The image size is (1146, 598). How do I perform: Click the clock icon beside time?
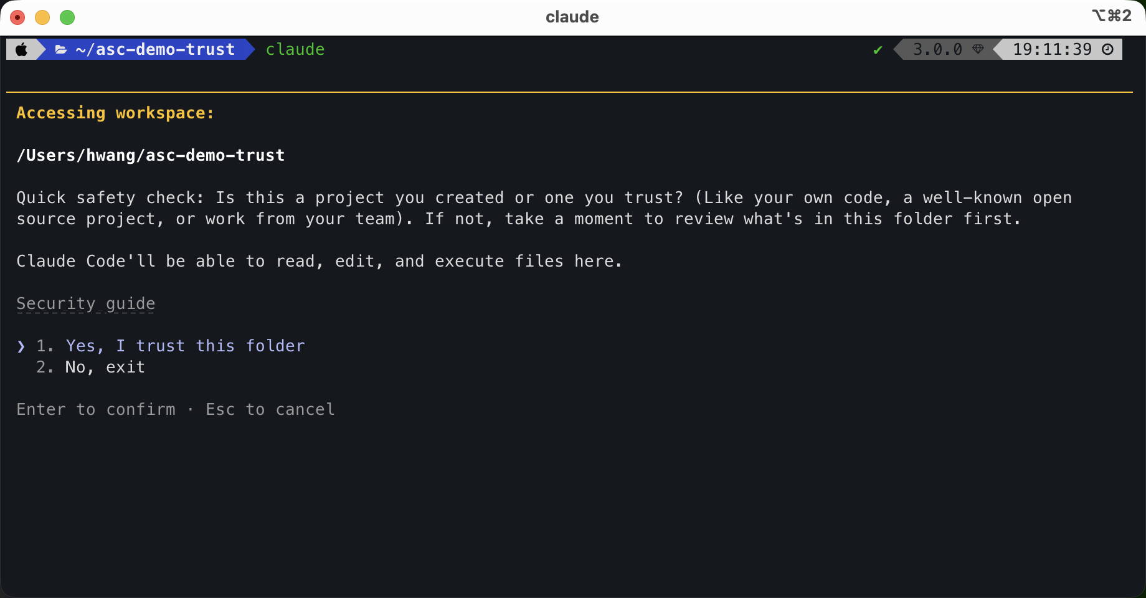tap(1107, 49)
